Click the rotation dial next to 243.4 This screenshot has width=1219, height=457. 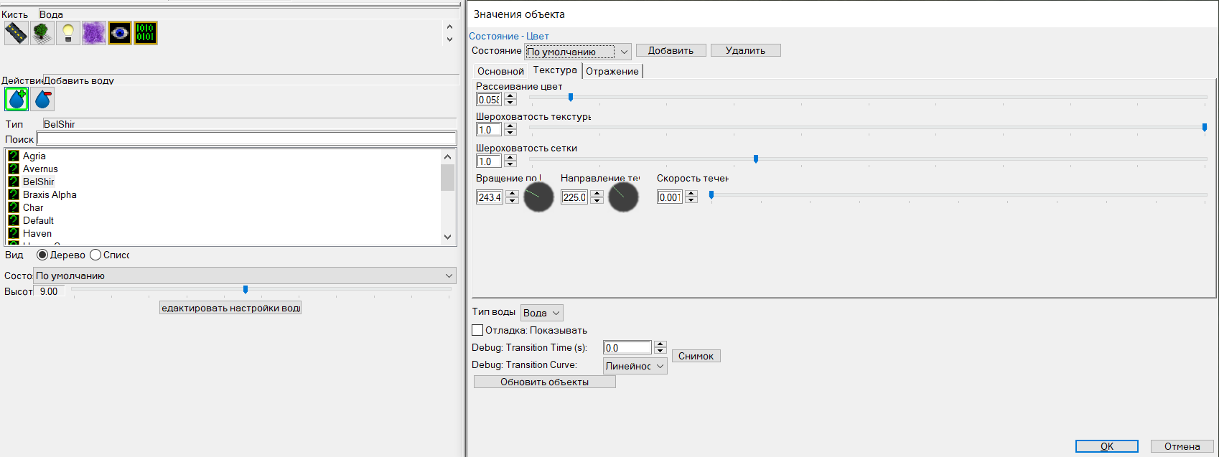pyautogui.click(x=538, y=197)
